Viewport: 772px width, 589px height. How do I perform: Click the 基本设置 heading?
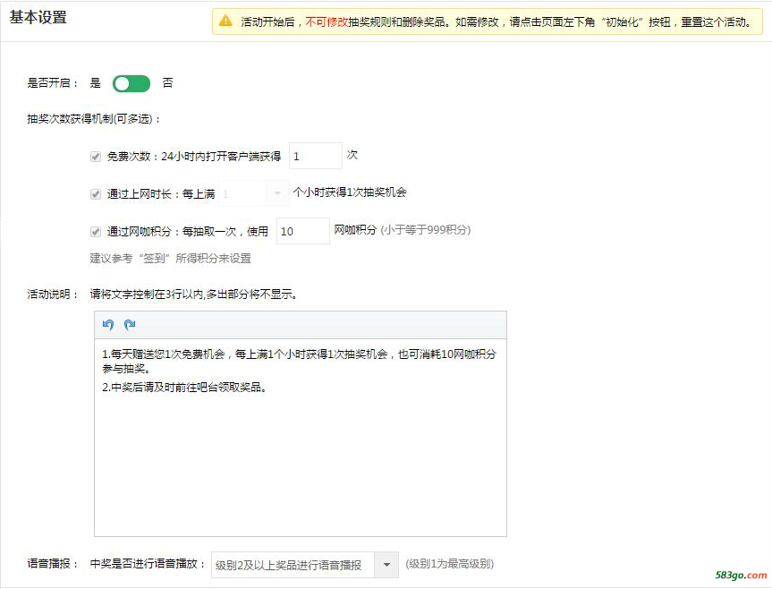[x=38, y=18]
